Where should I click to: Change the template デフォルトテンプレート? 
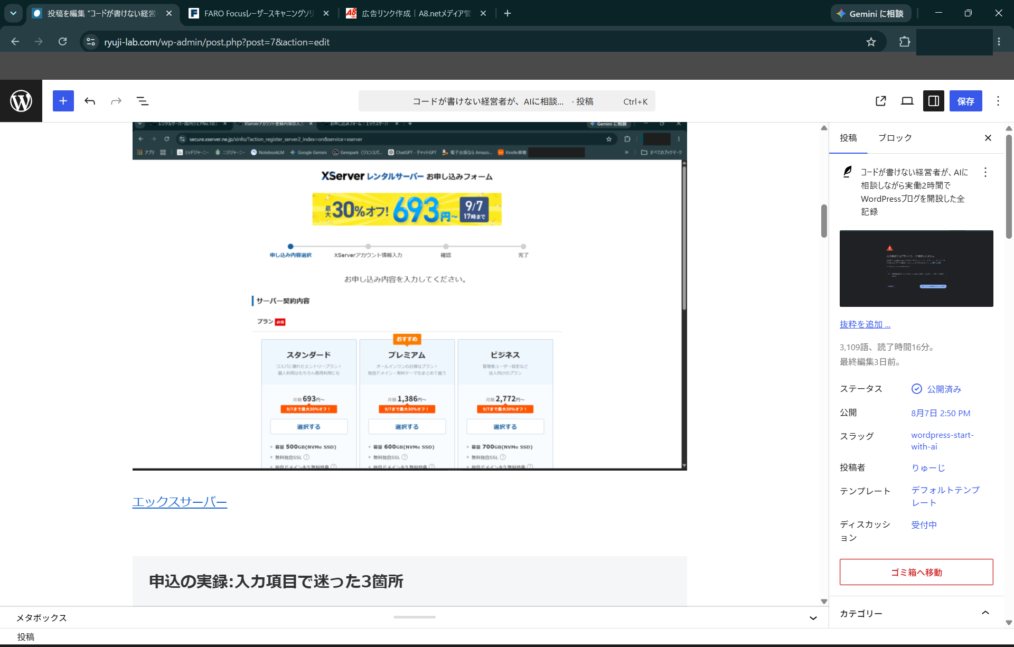pos(945,496)
